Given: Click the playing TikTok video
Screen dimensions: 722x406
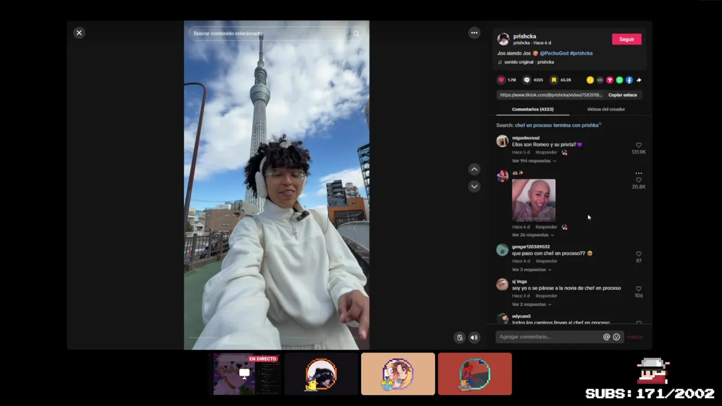Looking at the screenshot, I should click(276, 185).
